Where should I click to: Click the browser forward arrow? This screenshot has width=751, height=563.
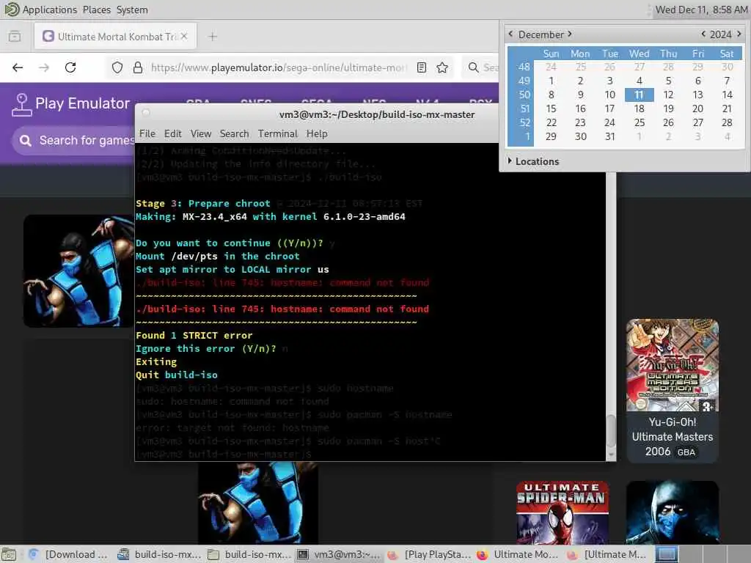[44, 67]
